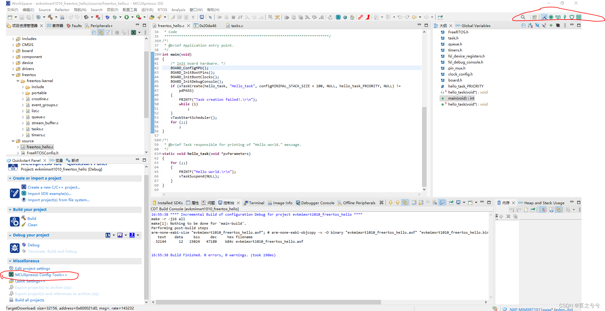
Task: Collapse the freertos-kernel folder
Action: coord(18,81)
